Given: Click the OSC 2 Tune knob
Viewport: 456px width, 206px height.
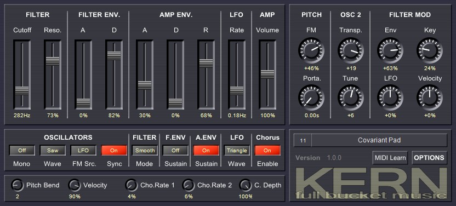Looking at the screenshot, I should [x=351, y=98].
